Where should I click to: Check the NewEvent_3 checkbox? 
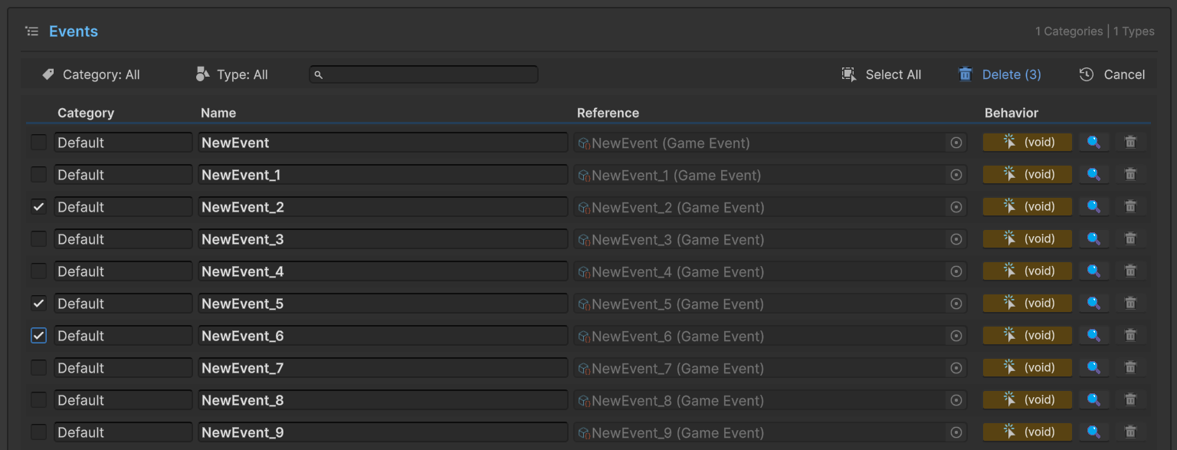38,239
